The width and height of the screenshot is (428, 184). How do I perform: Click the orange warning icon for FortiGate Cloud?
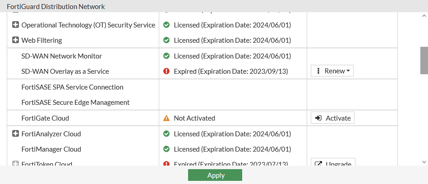click(x=166, y=118)
